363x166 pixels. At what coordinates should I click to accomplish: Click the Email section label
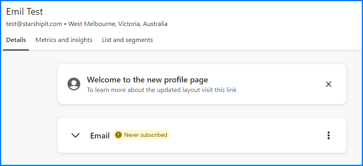[x=100, y=136]
